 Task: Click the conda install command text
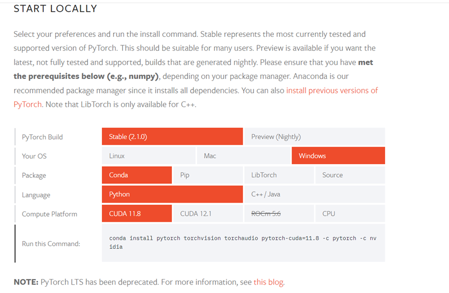coord(243,242)
